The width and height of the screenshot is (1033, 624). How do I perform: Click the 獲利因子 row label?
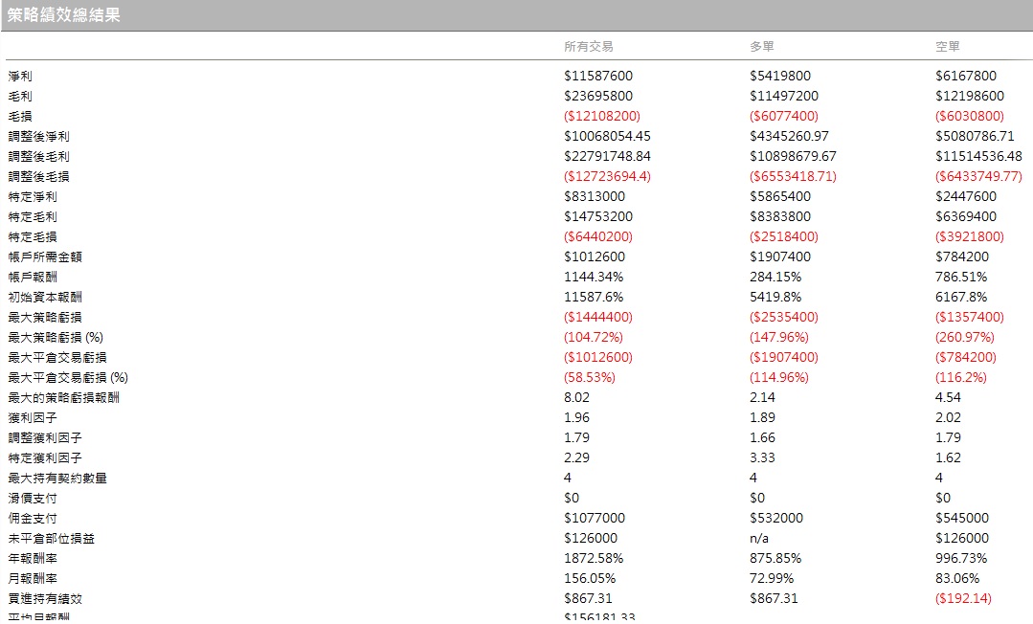click(33, 418)
